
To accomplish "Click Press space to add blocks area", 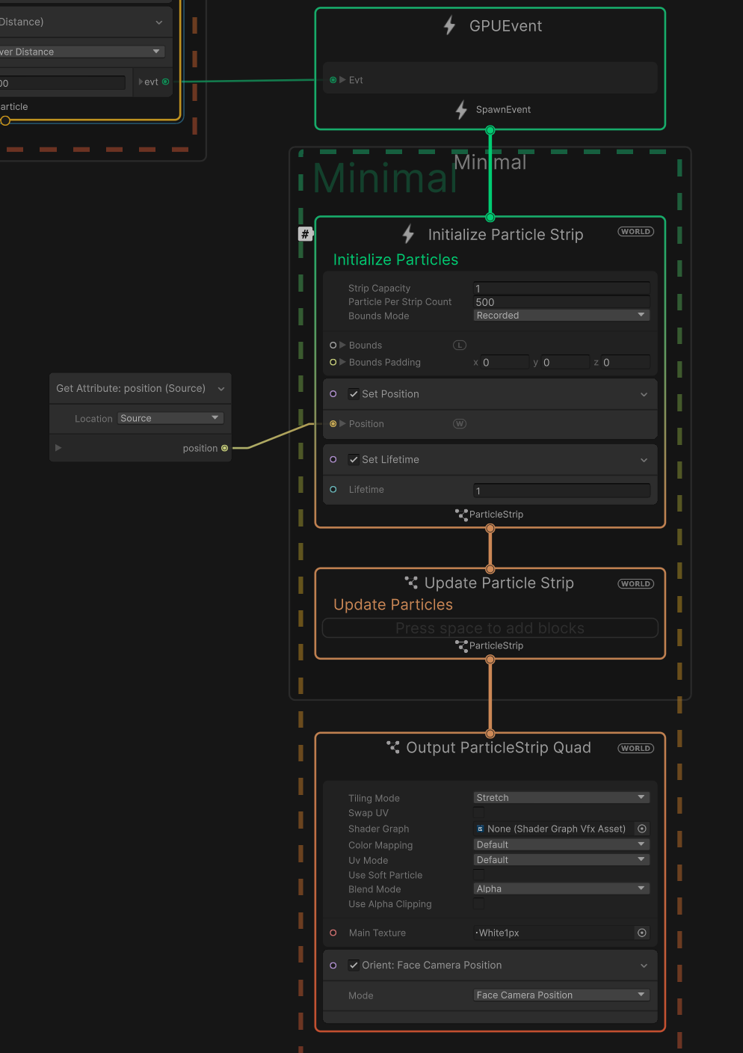I will click(490, 628).
